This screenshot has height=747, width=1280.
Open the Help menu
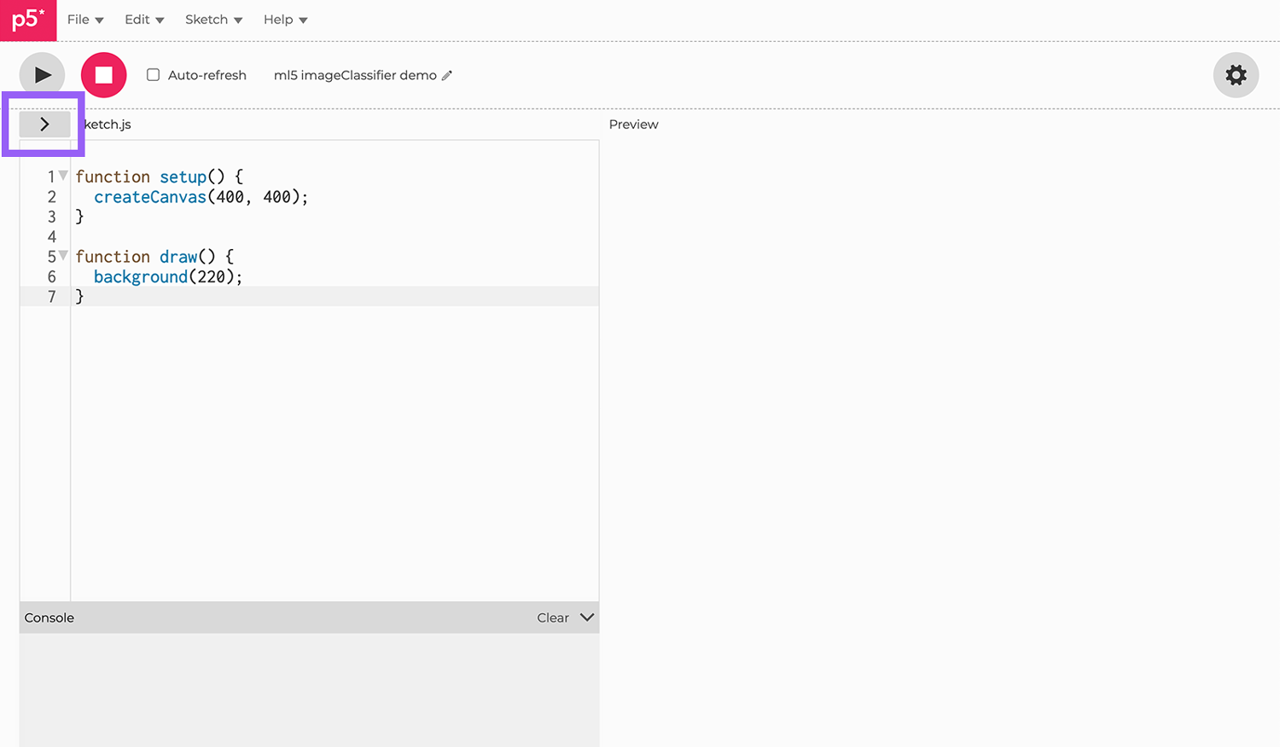pos(285,20)
